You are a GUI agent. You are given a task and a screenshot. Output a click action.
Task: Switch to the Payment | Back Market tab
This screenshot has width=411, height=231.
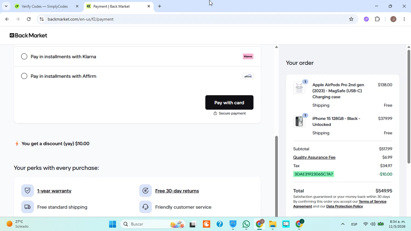pos(112,6)
